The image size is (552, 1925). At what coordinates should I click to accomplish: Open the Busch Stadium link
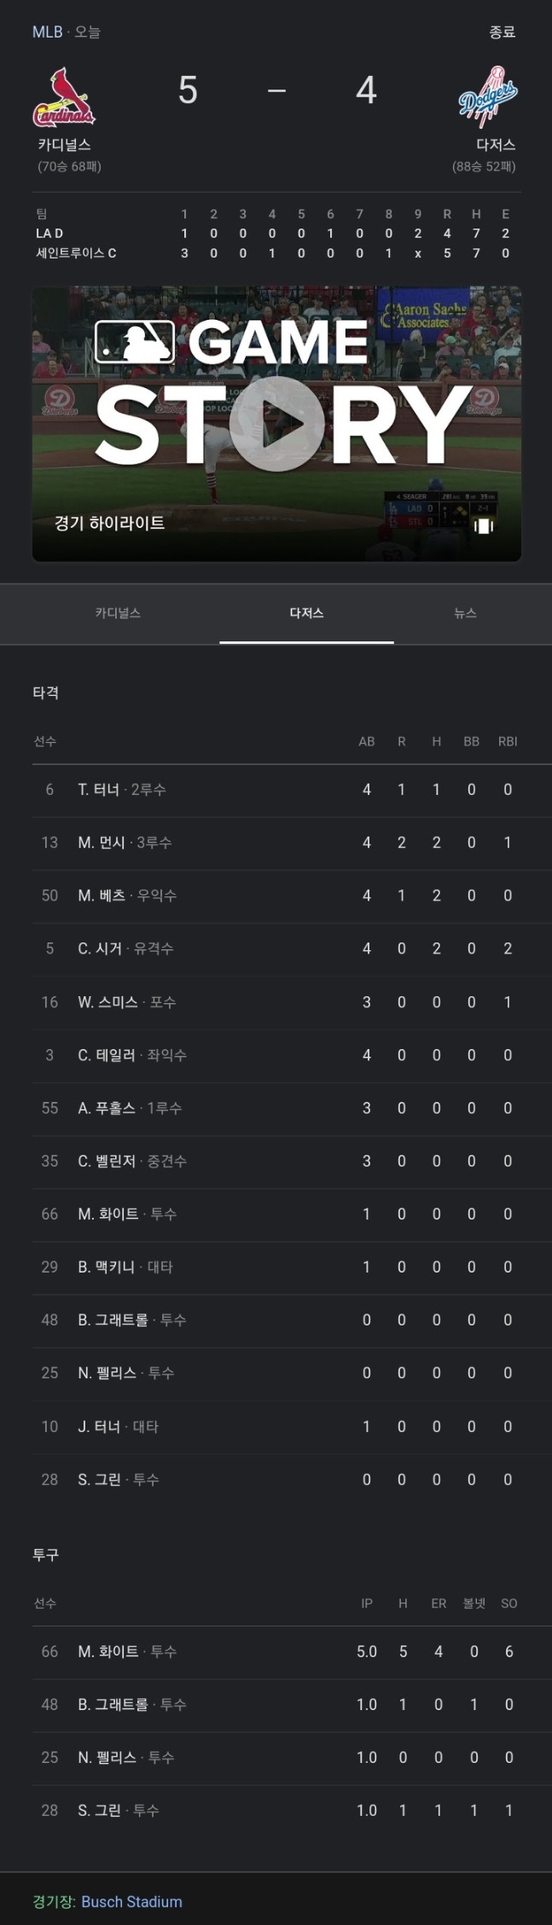131,1902
